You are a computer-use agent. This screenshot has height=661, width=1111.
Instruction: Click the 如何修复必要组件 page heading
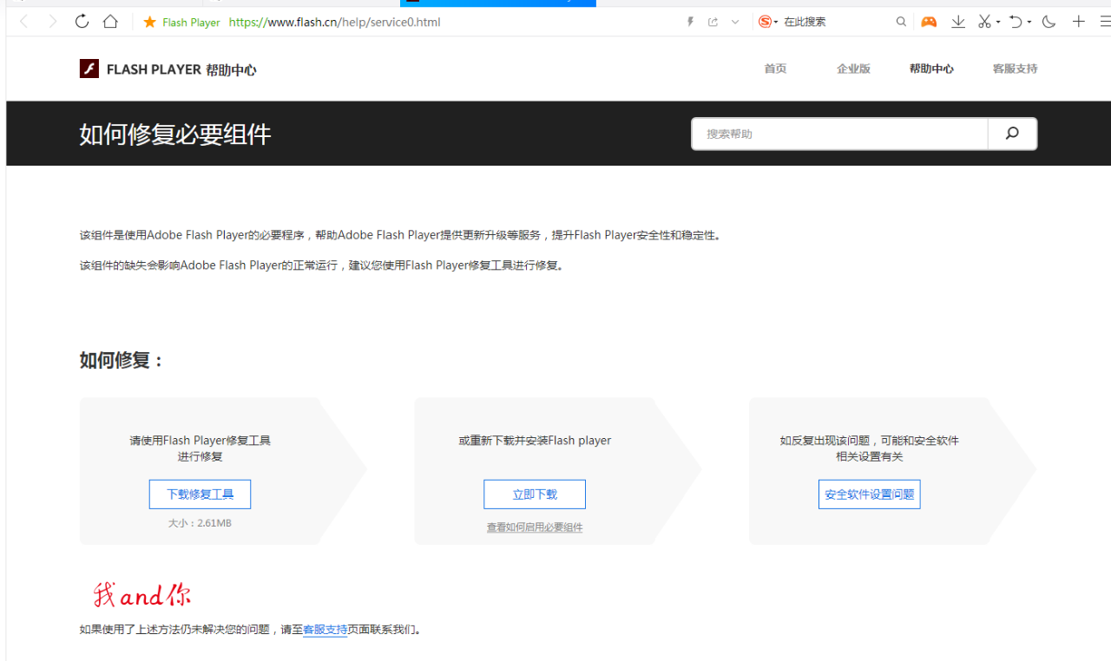pyautogui.click(x=175, y=134)
